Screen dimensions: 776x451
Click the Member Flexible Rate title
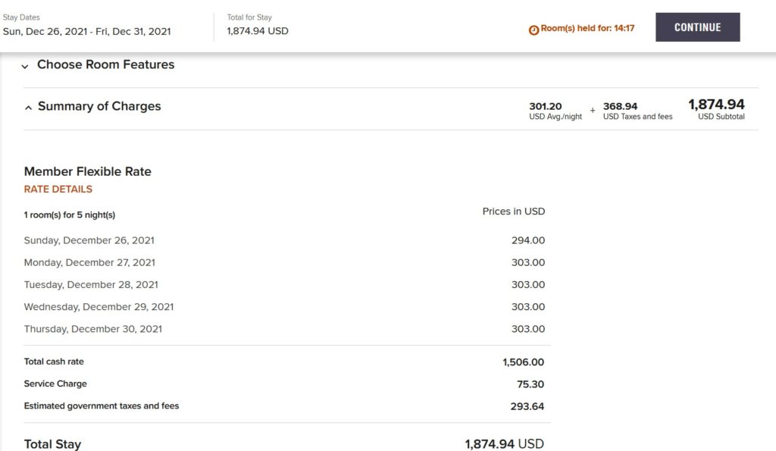[x=88, y=171]
